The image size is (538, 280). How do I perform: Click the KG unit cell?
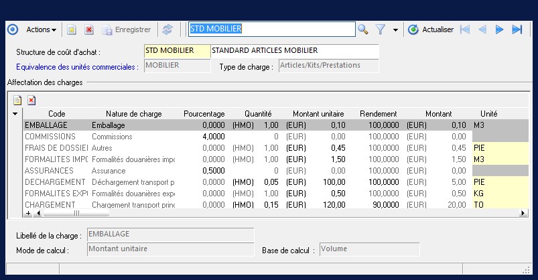[x=500, y=193]
